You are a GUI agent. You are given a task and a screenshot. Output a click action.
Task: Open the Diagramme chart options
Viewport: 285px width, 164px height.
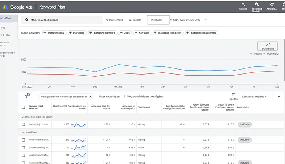pyautogui.click(x=267, y=46)
